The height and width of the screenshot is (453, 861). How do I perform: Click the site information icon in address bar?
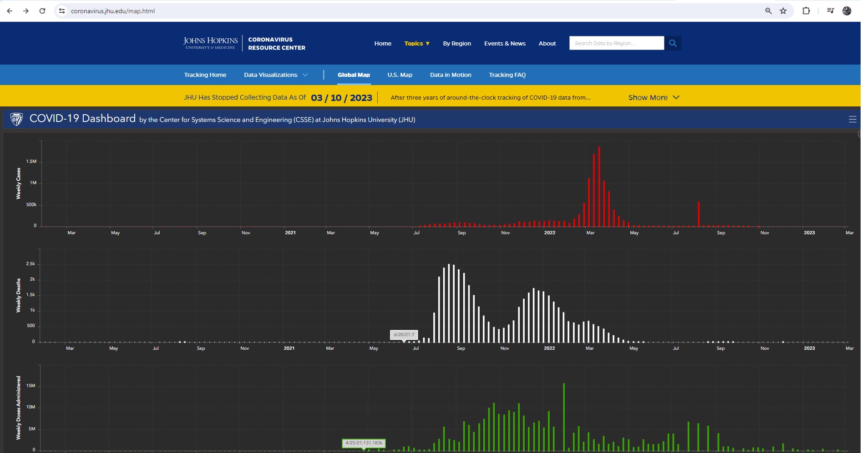(x=62, y=11)
